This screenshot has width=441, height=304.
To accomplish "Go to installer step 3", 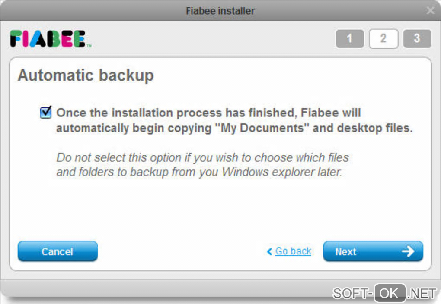I will pos(417,39).
